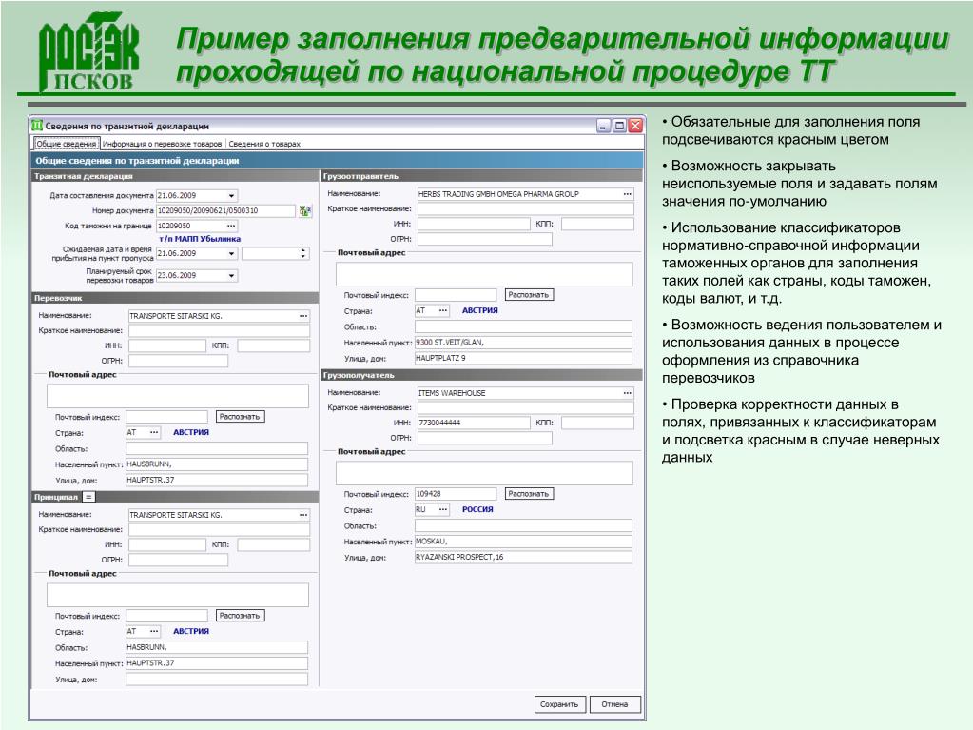Click the Принципал ИНН field

(167, 545)
